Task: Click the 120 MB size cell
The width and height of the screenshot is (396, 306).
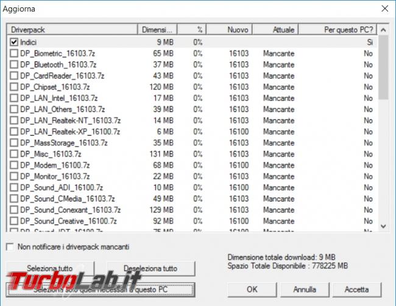Action: point(161,87)
